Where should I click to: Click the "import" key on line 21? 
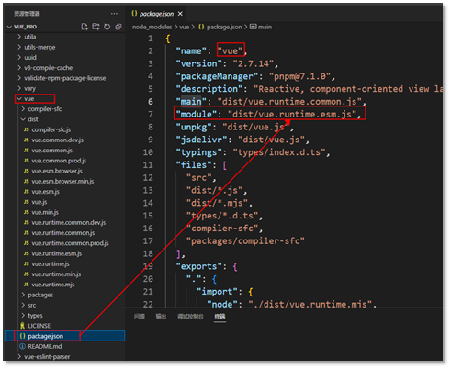217,292
